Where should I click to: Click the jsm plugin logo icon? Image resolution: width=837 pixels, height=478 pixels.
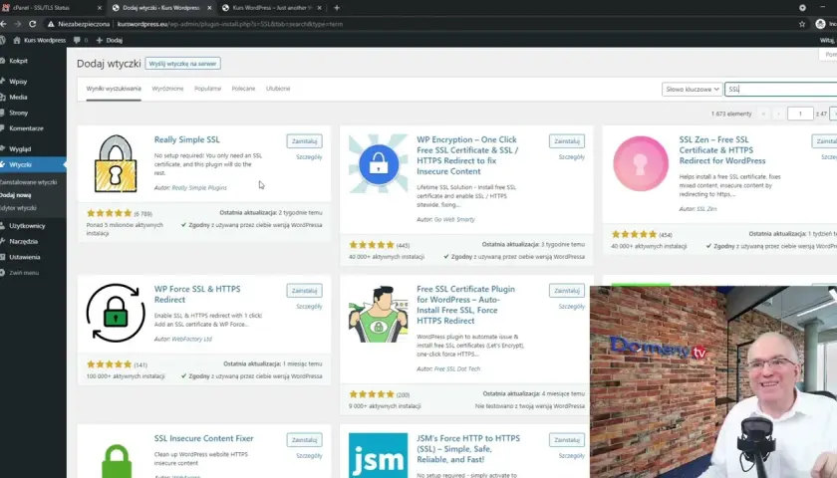[x=379, y=455]
